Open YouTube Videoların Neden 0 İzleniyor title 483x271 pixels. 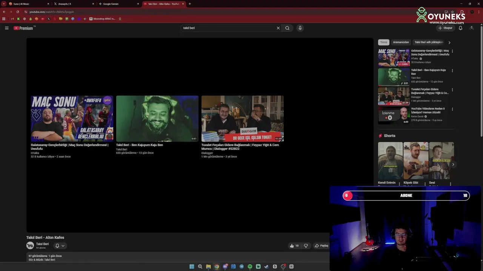coord(428,110)
